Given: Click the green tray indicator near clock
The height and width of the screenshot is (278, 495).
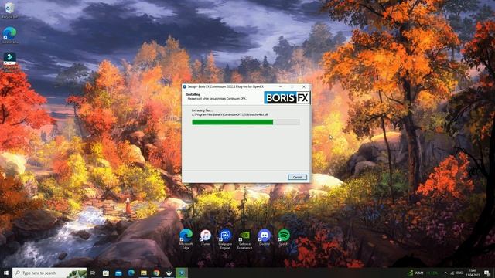Looking at the screenshot, I should (411, 273).
